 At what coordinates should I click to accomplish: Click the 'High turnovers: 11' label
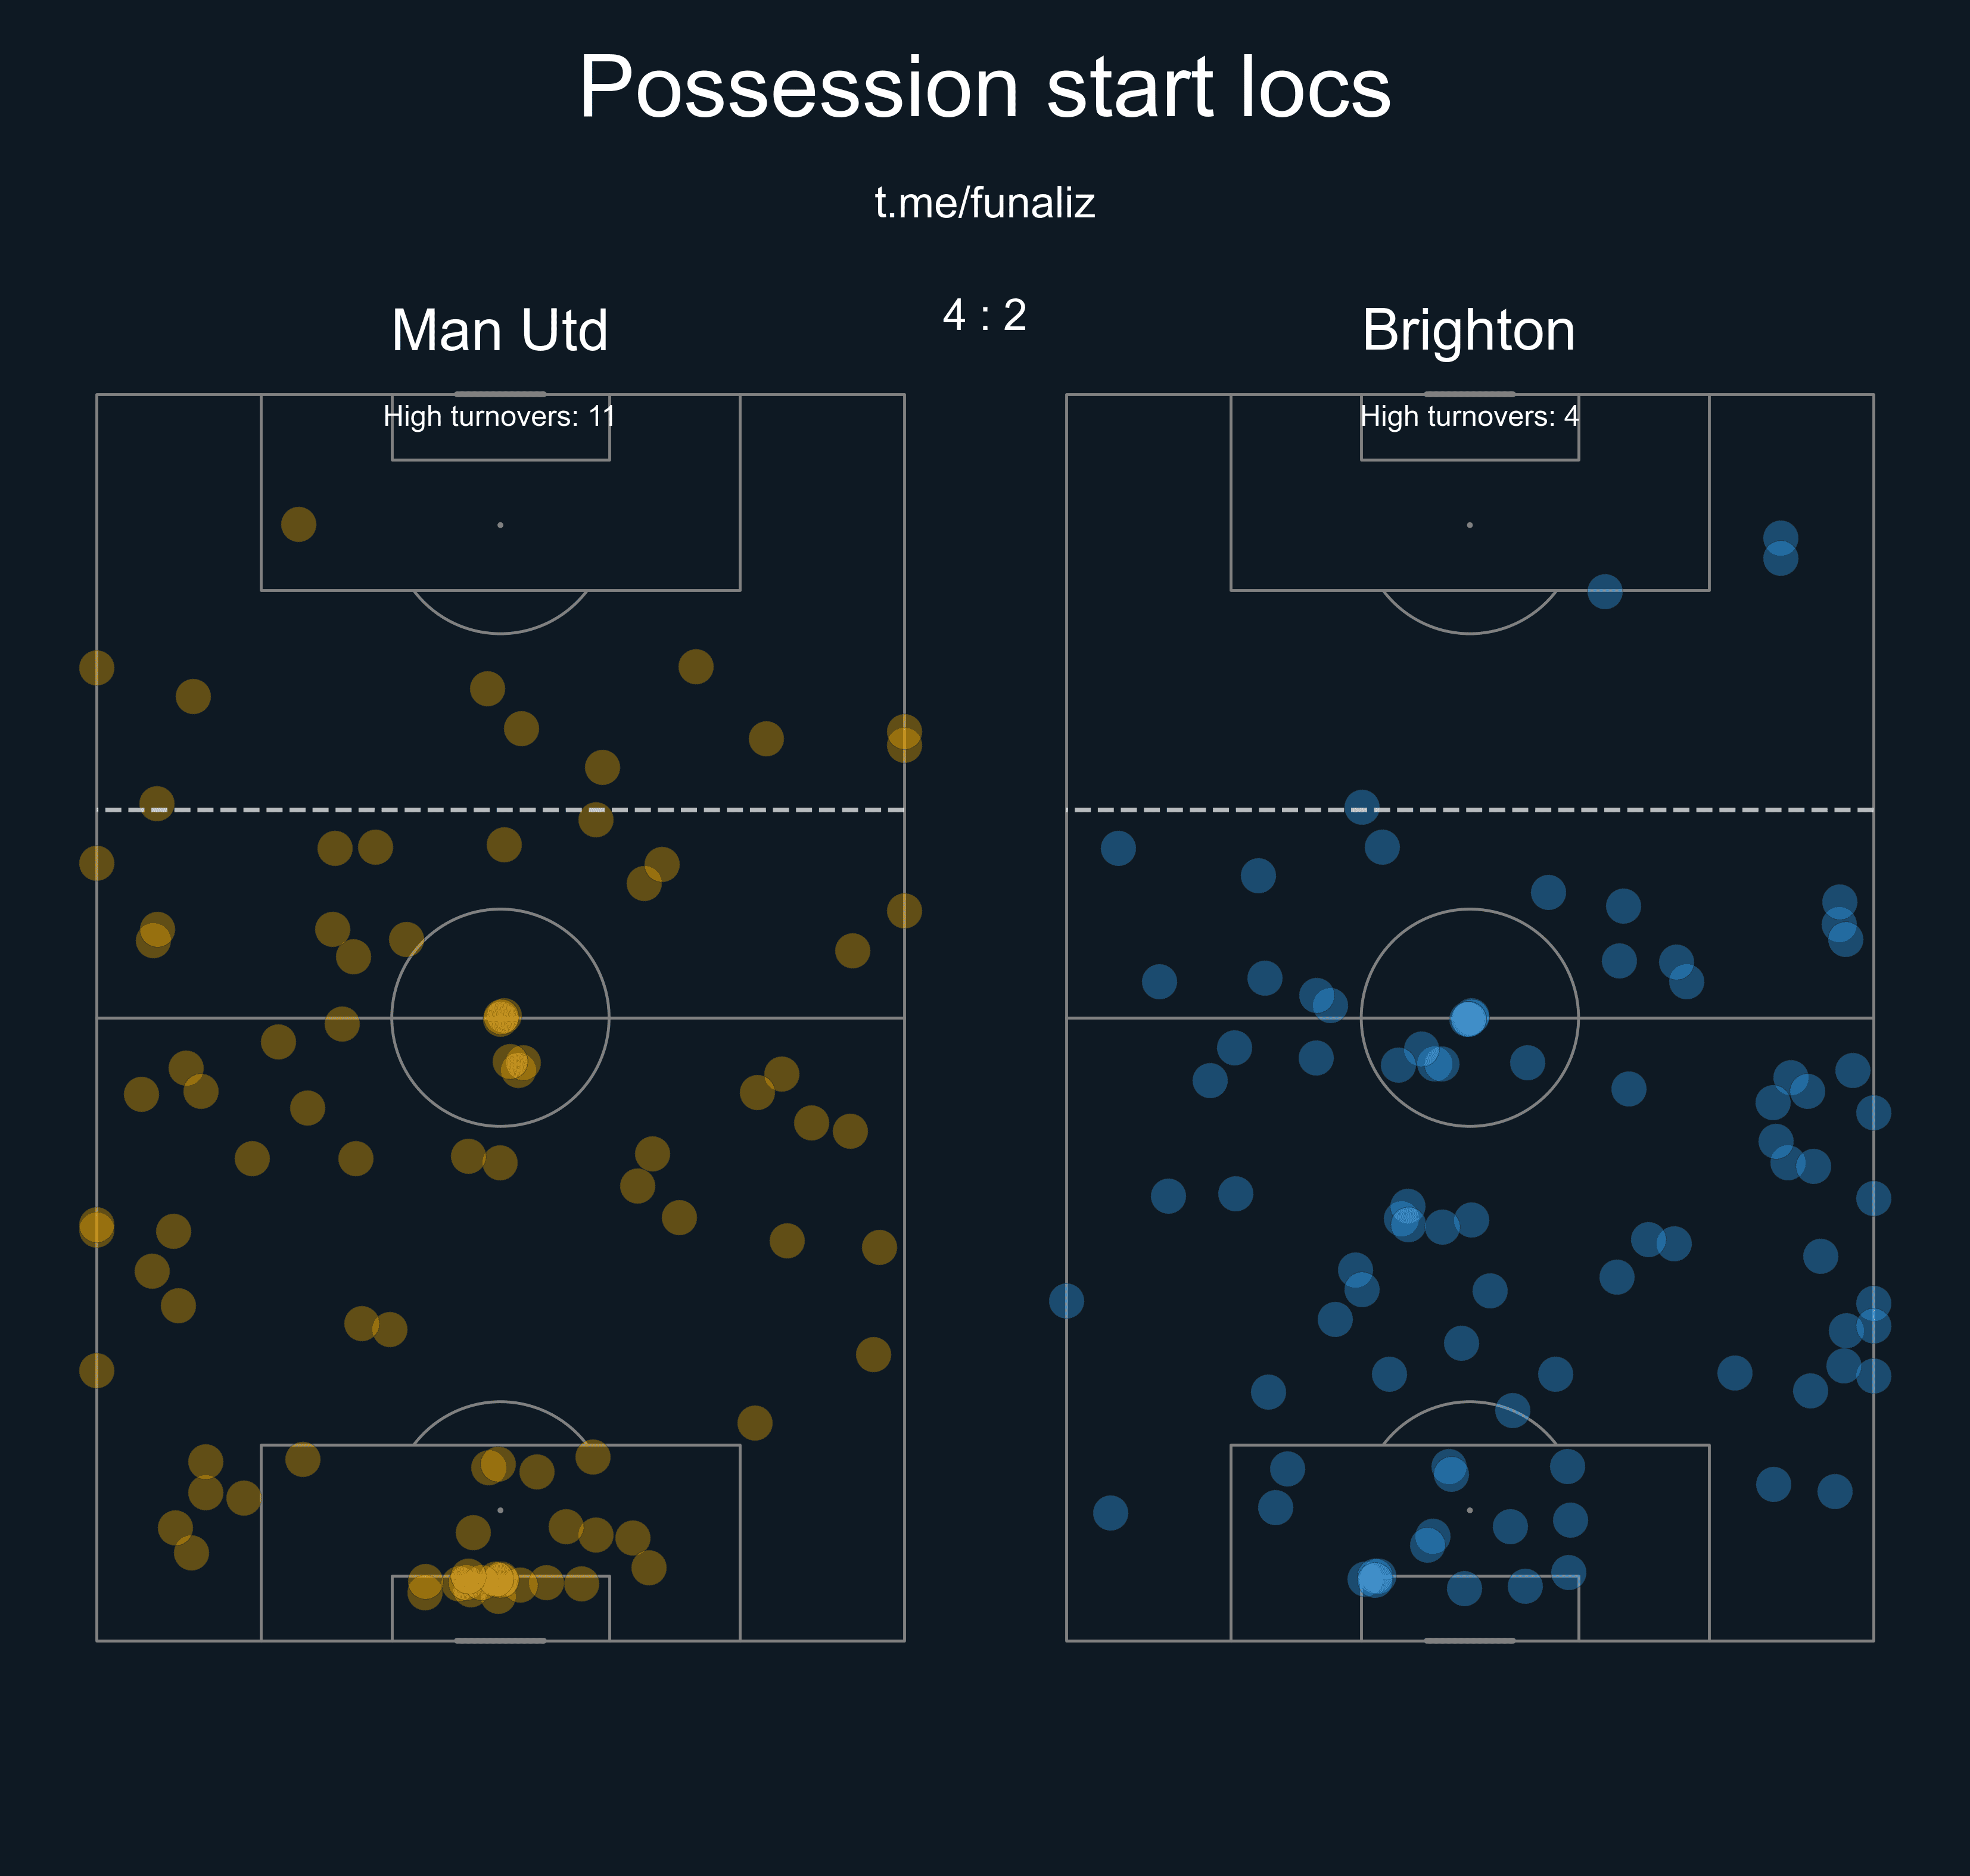499,416
